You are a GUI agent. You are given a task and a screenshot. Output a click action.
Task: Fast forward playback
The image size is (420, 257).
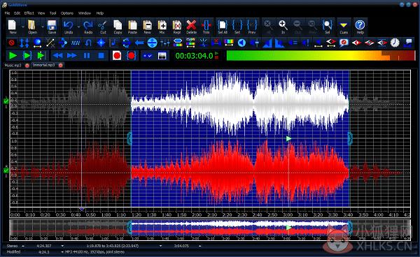(x=71, y=56)
